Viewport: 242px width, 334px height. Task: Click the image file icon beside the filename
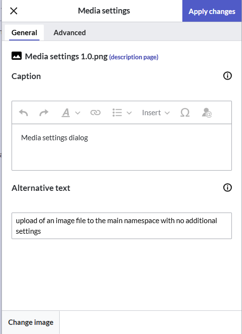click(16, 56)
